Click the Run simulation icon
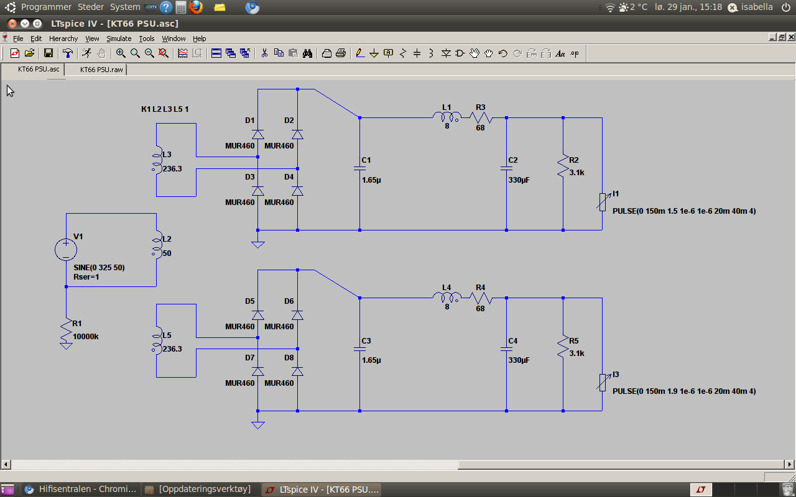796x497 pixels. click(x=87, y=53)
